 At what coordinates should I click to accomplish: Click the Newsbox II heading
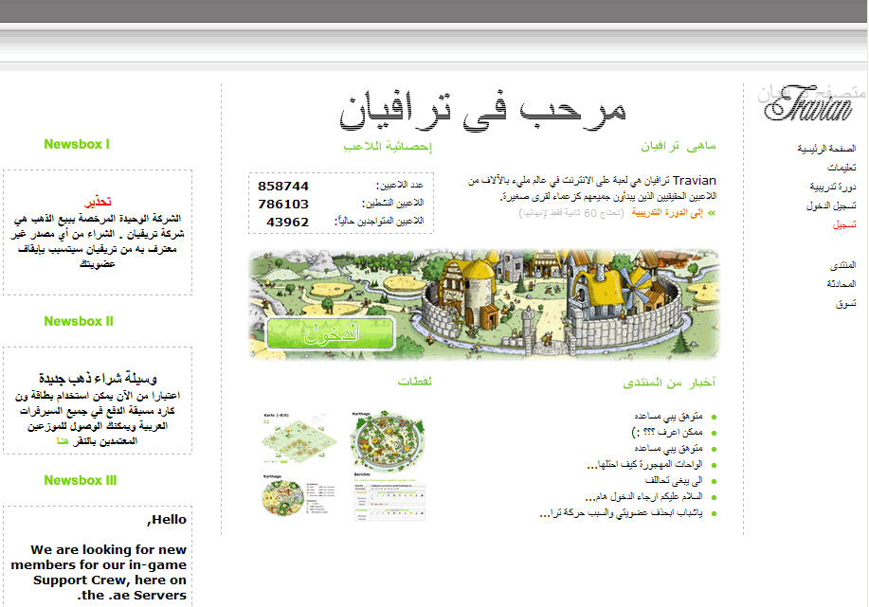78,321
